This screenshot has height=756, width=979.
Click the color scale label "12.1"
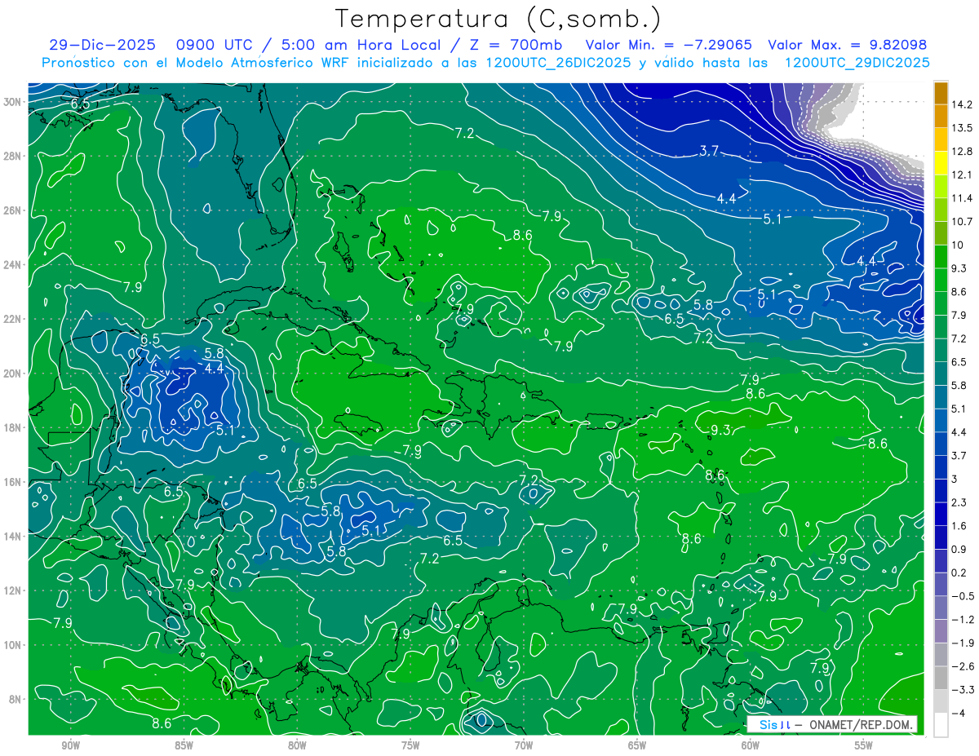(962, 175)
